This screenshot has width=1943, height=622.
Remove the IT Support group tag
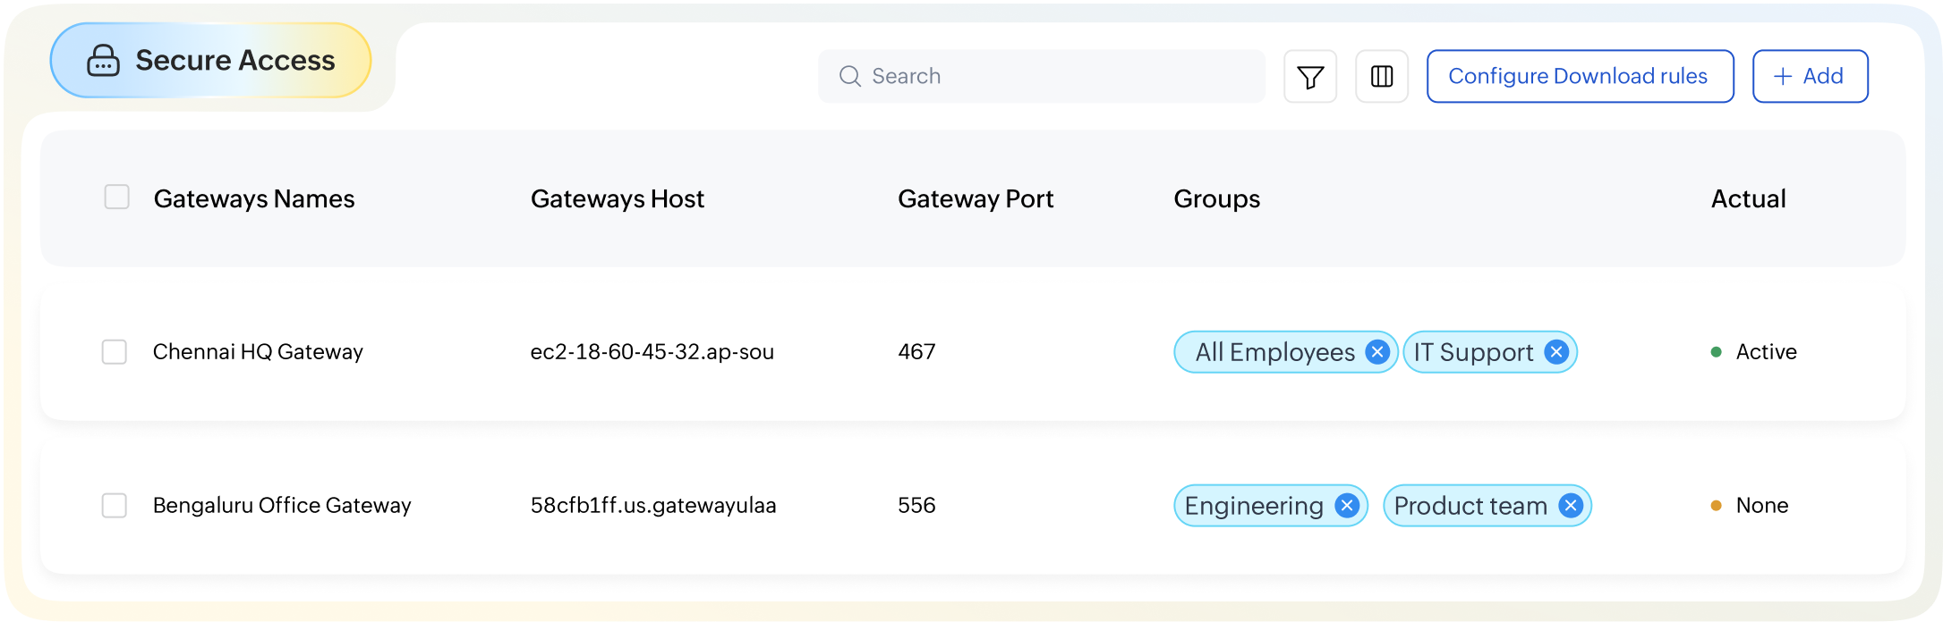pyautogui.click(x=1556, y=352)
